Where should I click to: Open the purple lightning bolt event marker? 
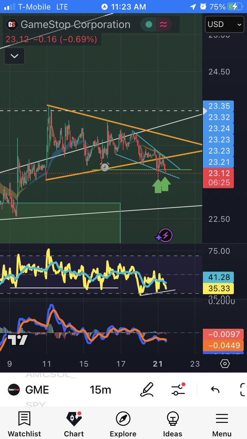(165, 235)
